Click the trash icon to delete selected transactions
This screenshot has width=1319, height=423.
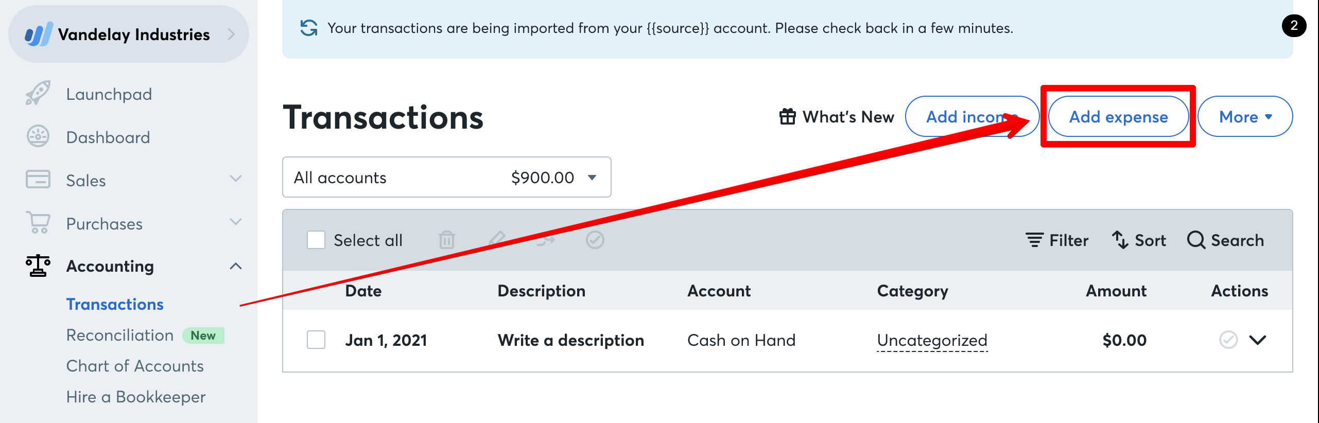(446, 240)
